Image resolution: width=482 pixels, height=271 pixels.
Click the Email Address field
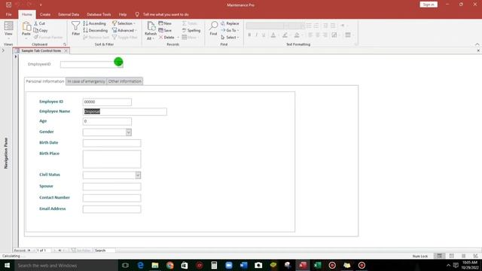point(112,209)
